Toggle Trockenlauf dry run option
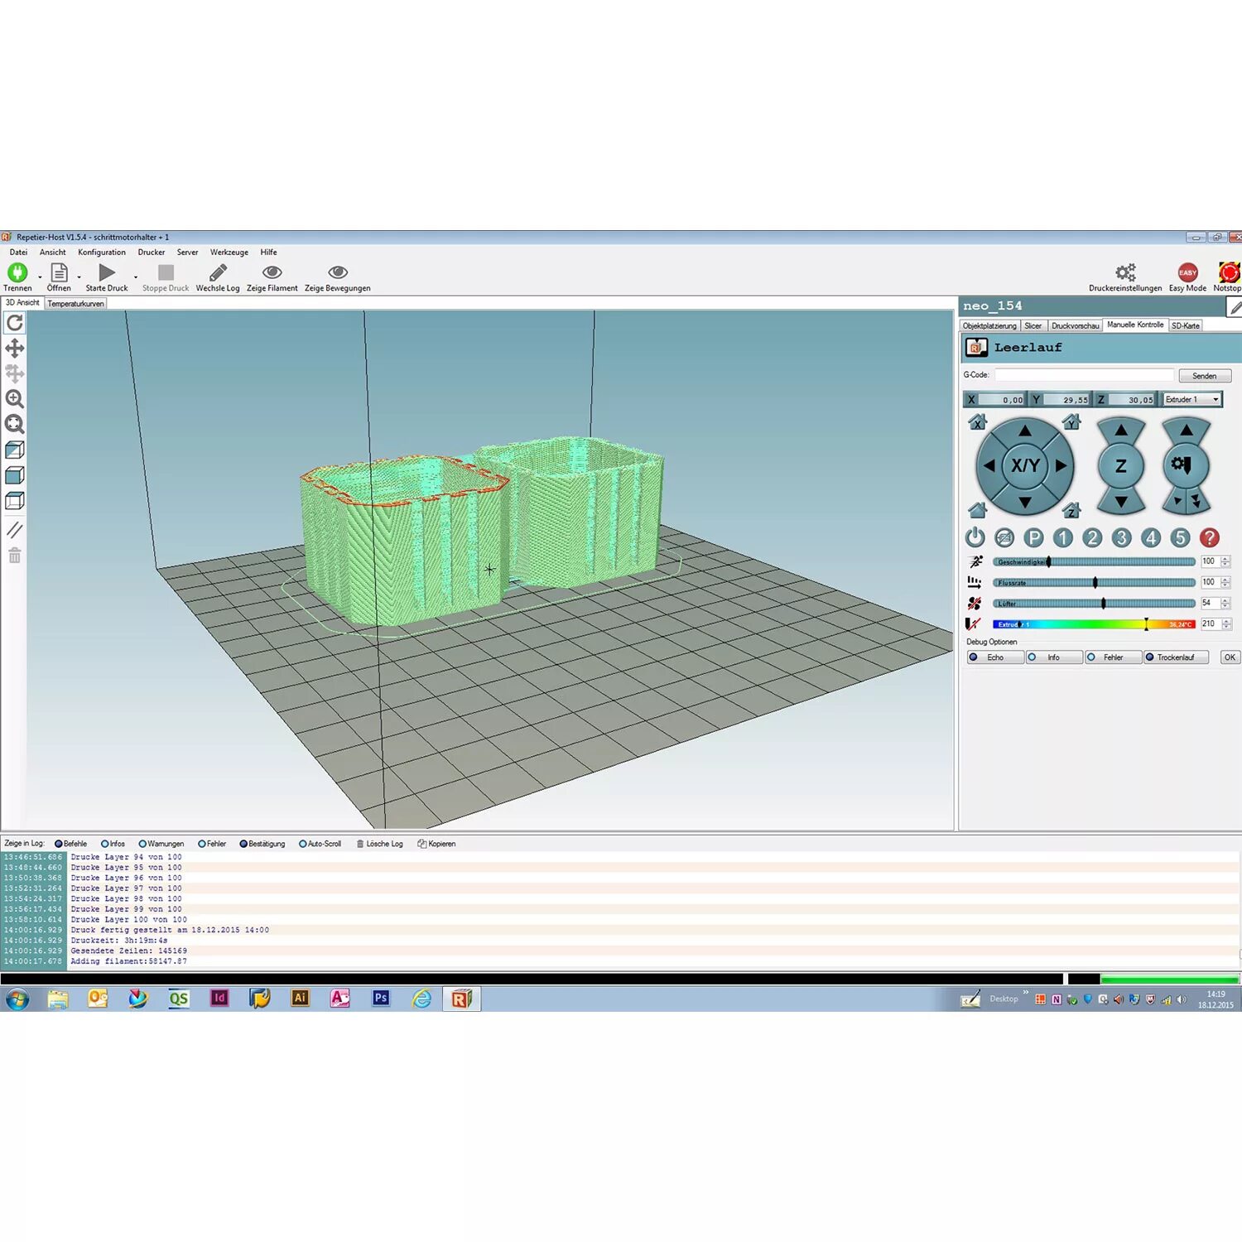 1176,657
